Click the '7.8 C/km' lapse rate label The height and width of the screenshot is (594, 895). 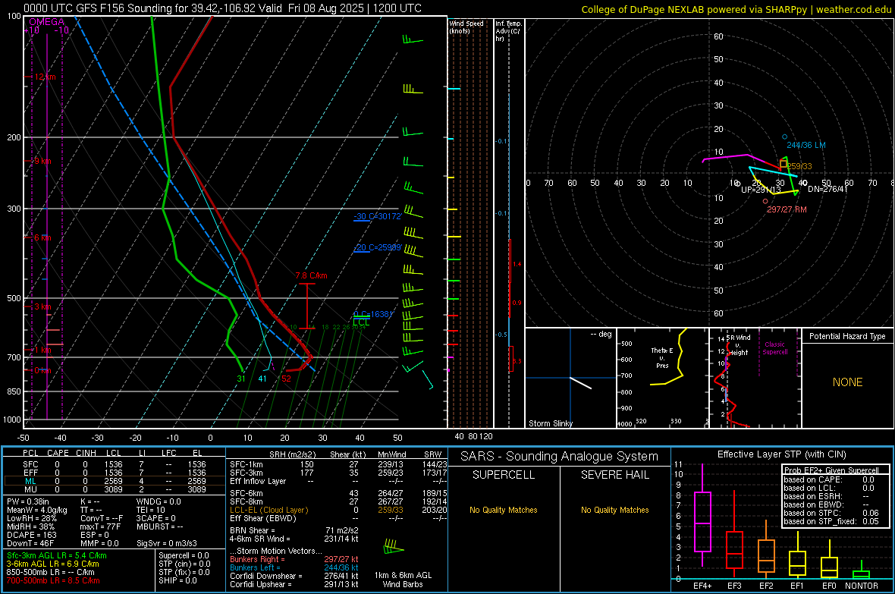coord(311,275)
